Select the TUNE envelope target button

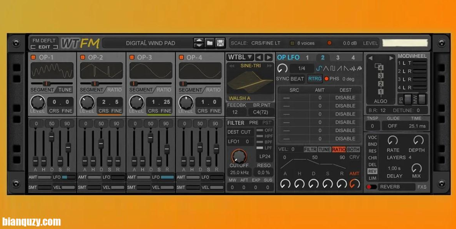324,149
